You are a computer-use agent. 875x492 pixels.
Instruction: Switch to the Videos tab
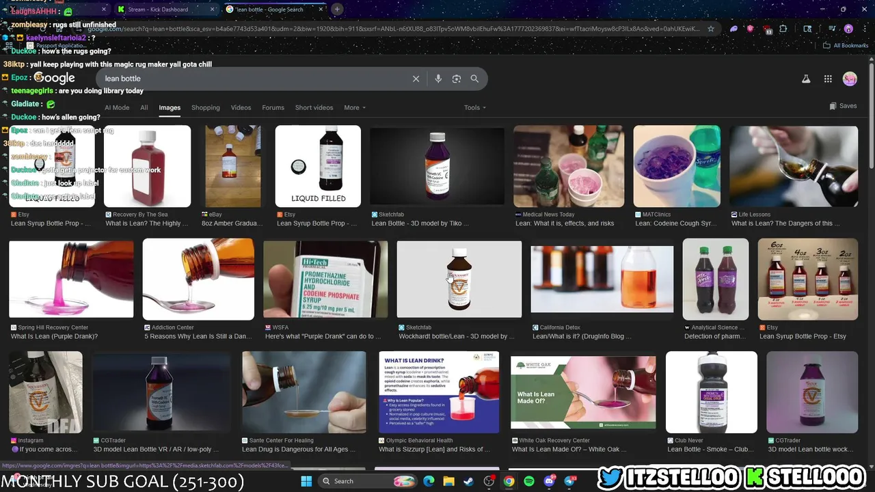tap(241, 108)
